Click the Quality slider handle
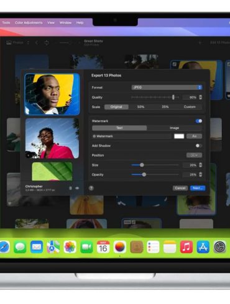This screenshot has height=304, width=230. pos(173,97)
